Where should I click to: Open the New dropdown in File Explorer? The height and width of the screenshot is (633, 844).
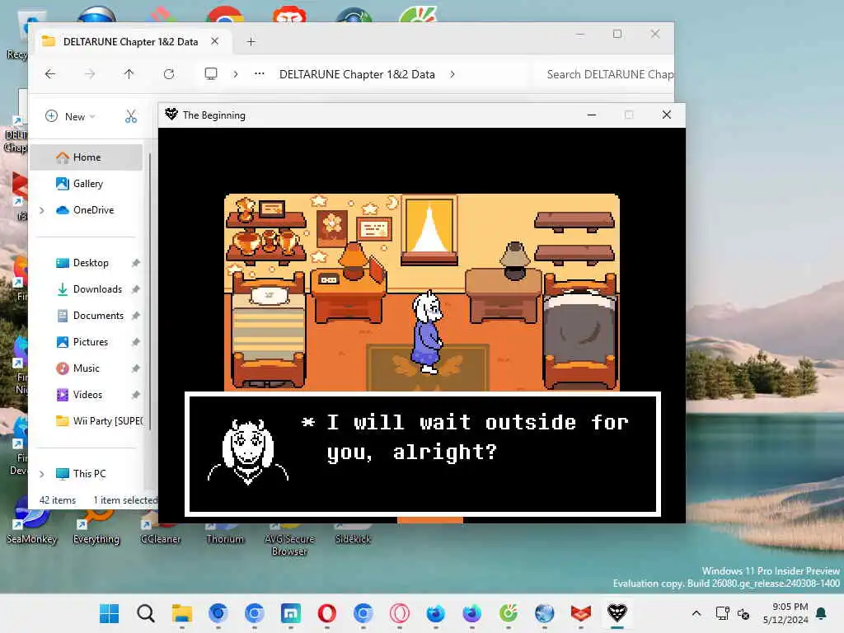[70, 116]
